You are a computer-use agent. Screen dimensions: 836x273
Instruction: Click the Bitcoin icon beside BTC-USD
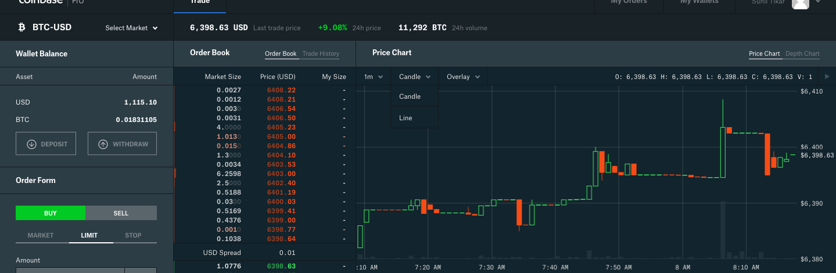pyautogui.click(x=23, y=27)
